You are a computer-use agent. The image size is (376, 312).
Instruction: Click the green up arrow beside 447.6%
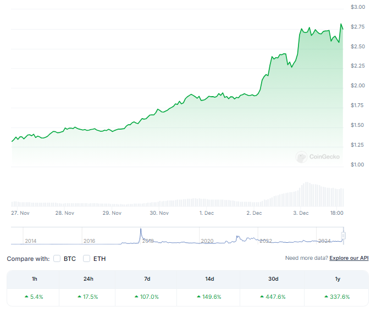click(x=261, y=297)
